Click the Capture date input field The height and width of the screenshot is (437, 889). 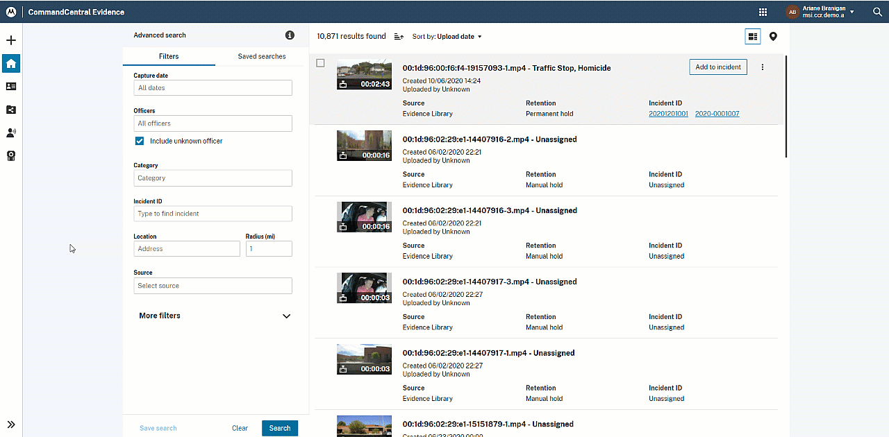click(x=213, y=88)
